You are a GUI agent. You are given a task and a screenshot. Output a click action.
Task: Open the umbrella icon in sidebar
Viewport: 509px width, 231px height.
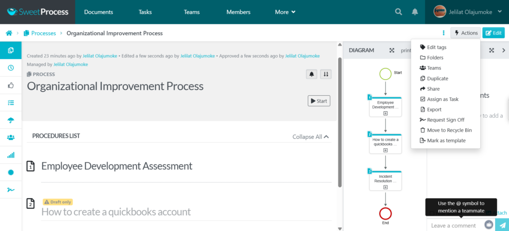pos(11,120)
